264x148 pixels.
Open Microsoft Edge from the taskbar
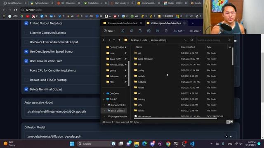click(x=144, y=143)
